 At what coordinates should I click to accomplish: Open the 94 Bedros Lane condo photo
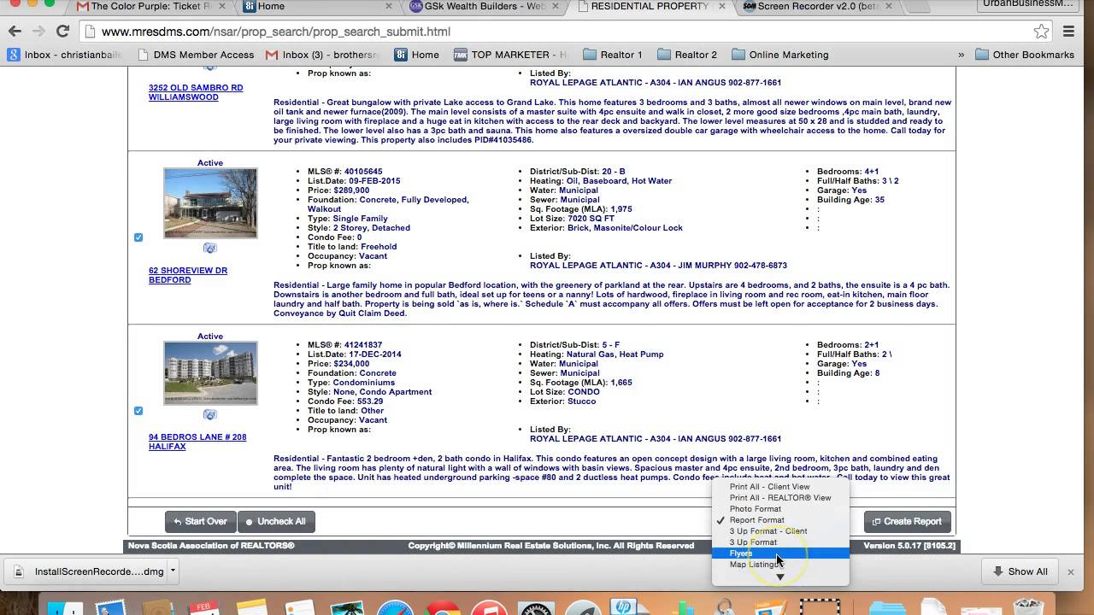[210, 372]
